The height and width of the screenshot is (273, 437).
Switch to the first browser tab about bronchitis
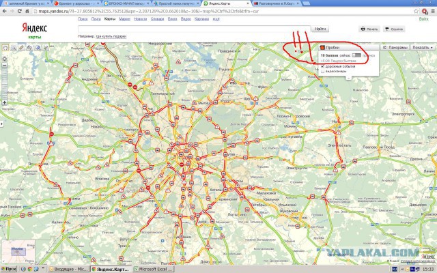[26, 3]
